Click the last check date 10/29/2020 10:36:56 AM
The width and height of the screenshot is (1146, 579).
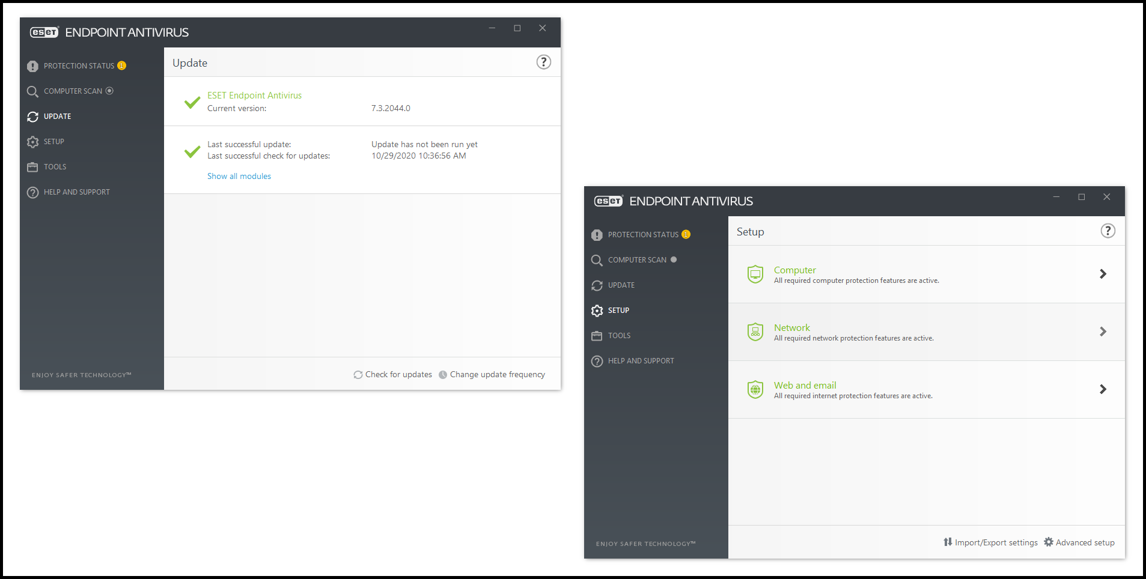coord(418,156)
